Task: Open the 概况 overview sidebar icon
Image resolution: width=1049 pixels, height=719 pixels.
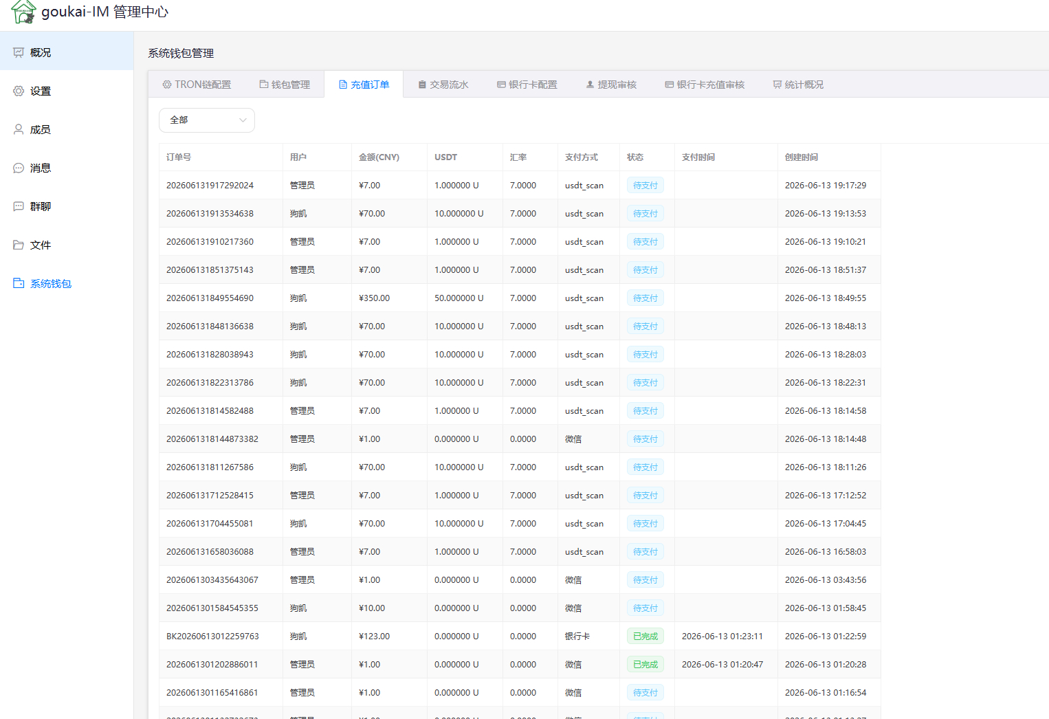Action: 19,52
